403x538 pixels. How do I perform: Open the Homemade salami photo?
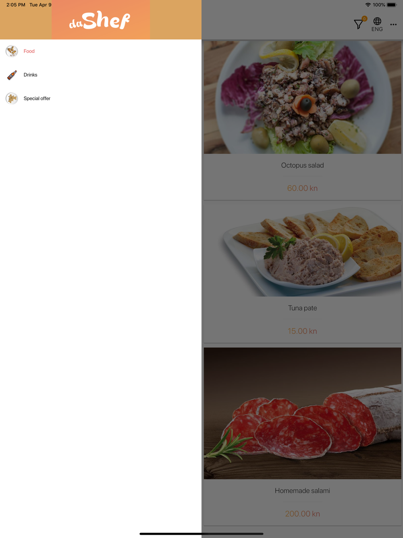click(302, 413)
